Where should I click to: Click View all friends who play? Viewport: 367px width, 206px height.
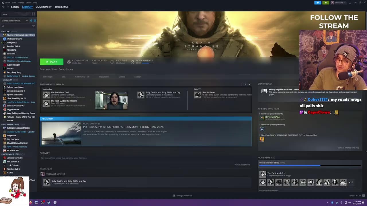pyautogui.click(x=348, y=148)
